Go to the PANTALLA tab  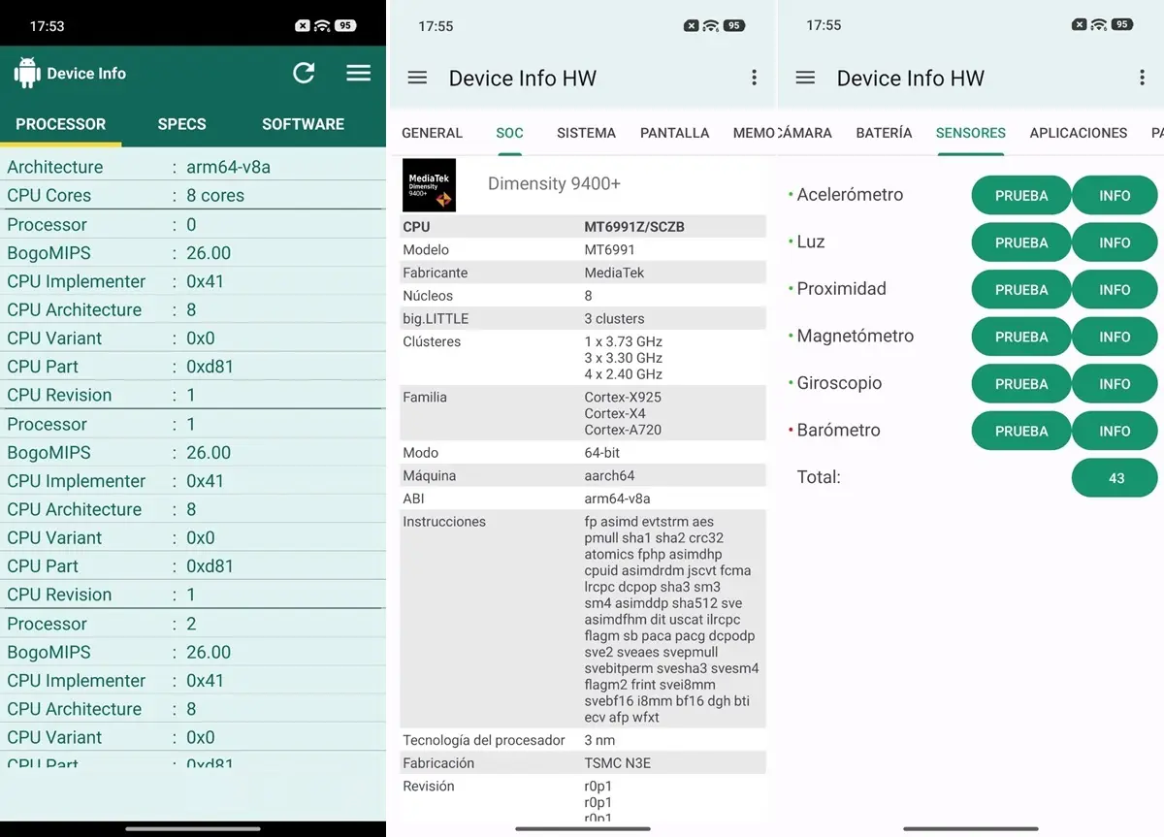pos(674,133)
